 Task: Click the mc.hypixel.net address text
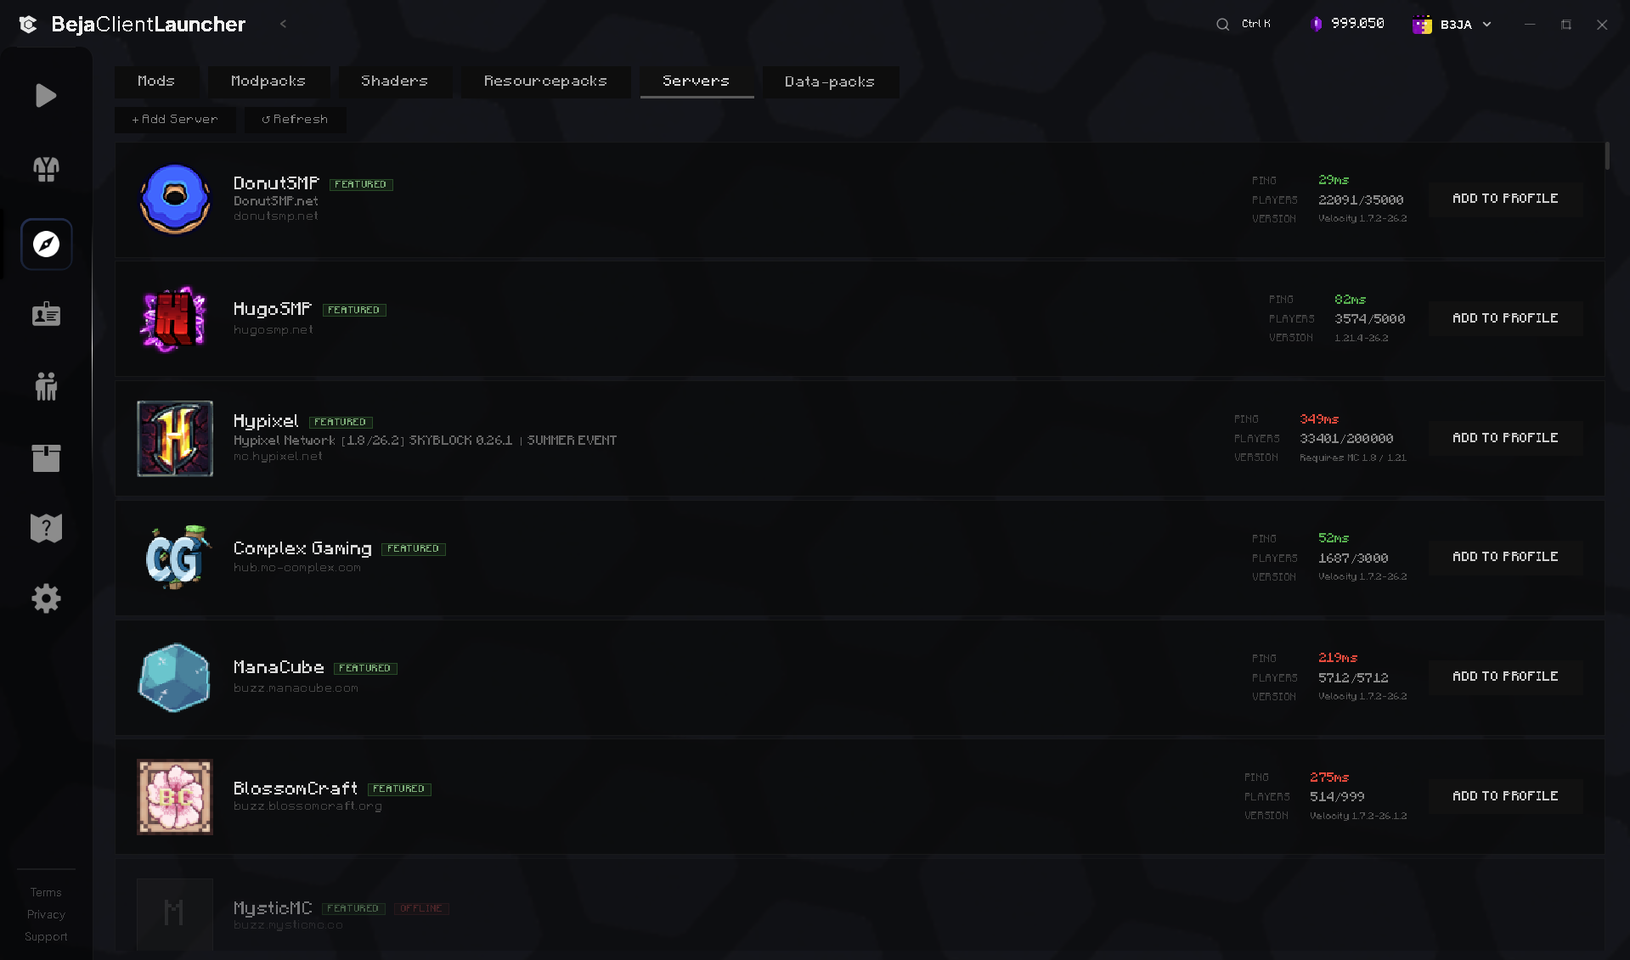click(x=278, y=457)
